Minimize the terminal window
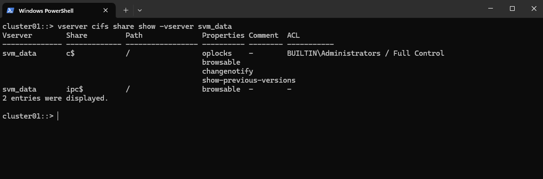The width and height of the screenshot is (543, 179). point(491,9)
